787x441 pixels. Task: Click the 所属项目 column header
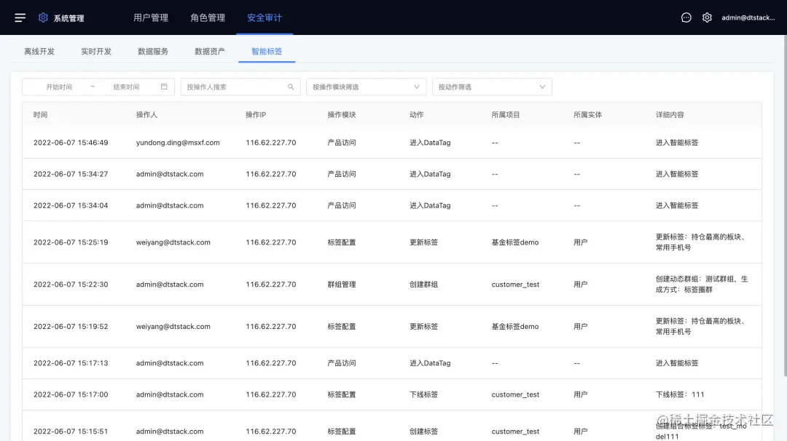506,115
